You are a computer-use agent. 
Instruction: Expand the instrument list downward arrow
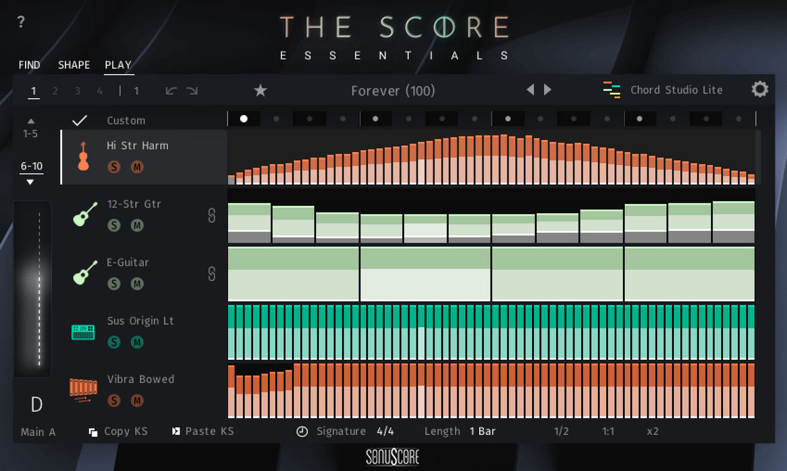[x=30, y=181]
